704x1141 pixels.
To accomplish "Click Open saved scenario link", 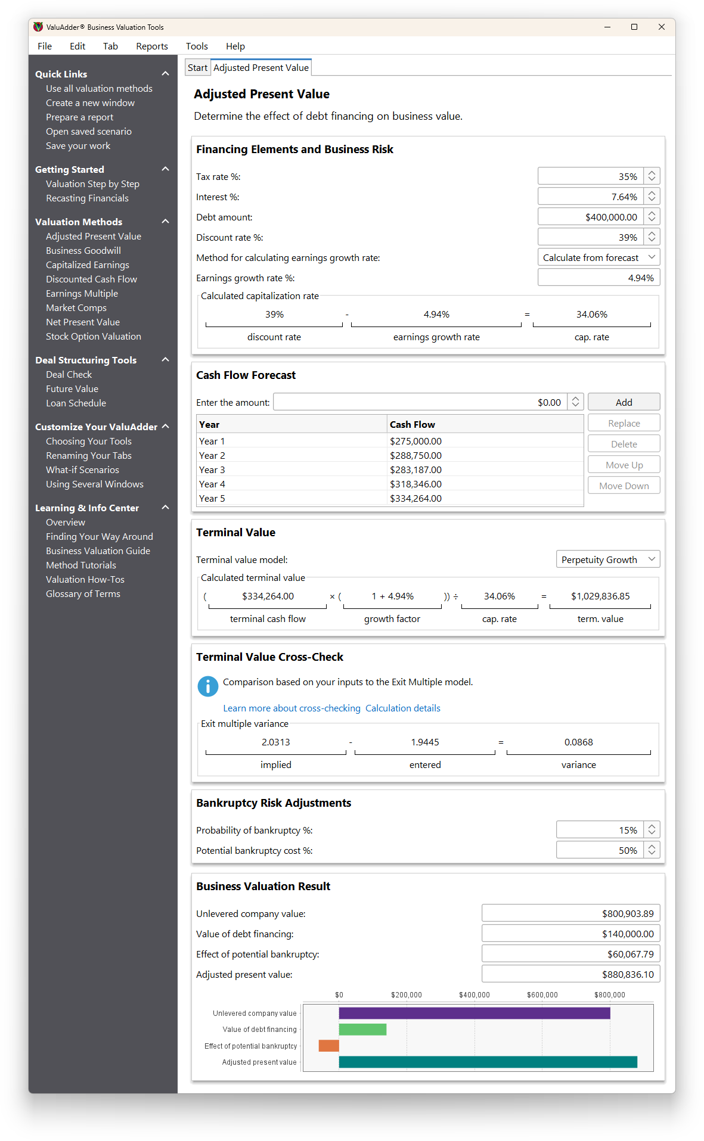I will pos(89,131).
